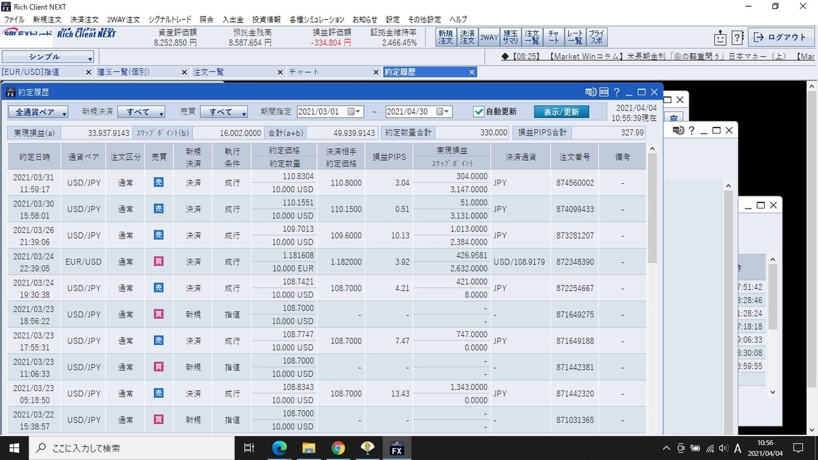Viewport: 818px width, 460px height.
Task: Open table settings gear in second background window
Action: (x=678, y=130)
